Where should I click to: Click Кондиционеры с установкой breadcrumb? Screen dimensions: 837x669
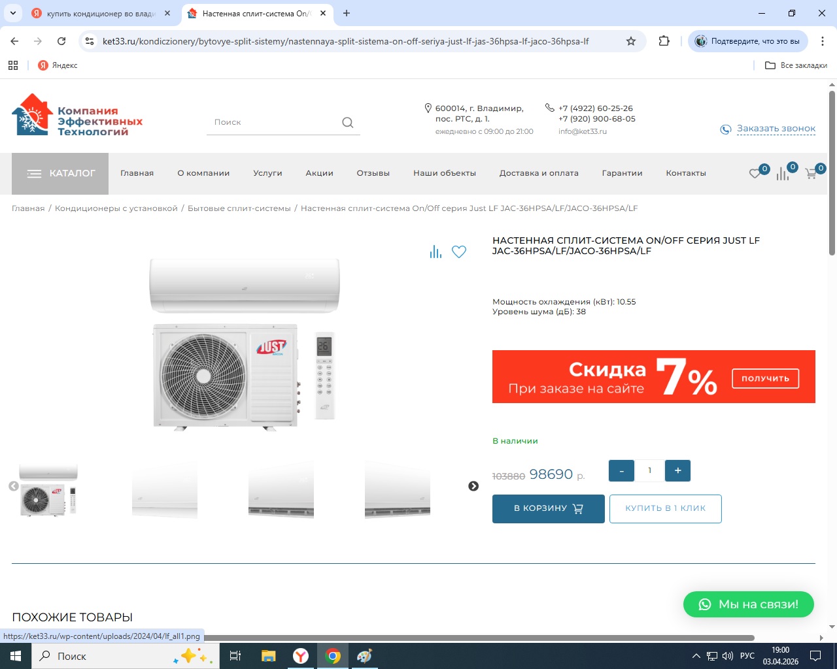click(x=116, y=208)
